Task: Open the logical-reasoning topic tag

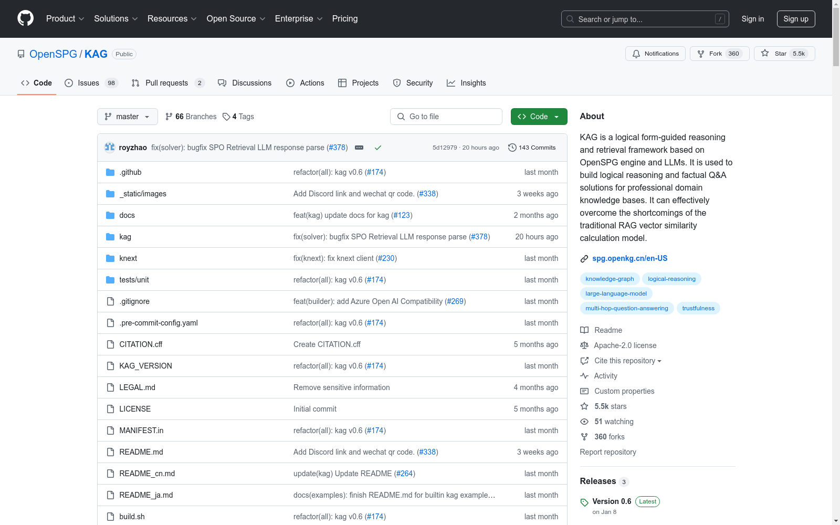Action: click(671, 279)
